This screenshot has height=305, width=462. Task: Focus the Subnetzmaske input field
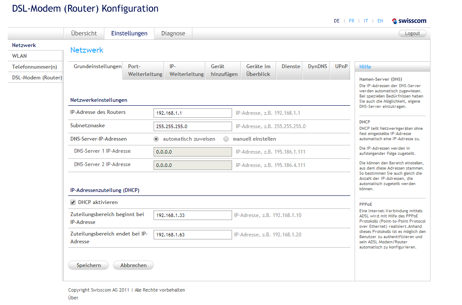(192, 126)
